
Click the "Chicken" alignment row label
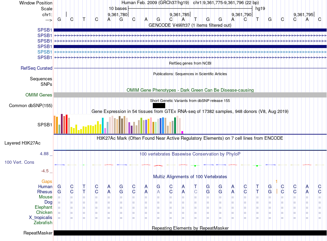coord(44,212)
